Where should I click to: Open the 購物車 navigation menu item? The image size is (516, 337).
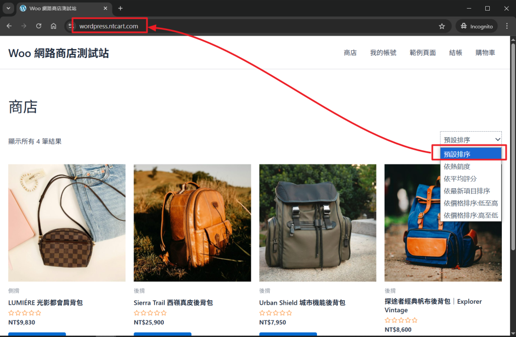coord(485,52)
